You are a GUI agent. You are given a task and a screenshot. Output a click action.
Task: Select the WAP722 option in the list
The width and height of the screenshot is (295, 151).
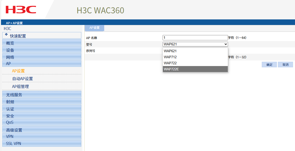tap(195, 63)
